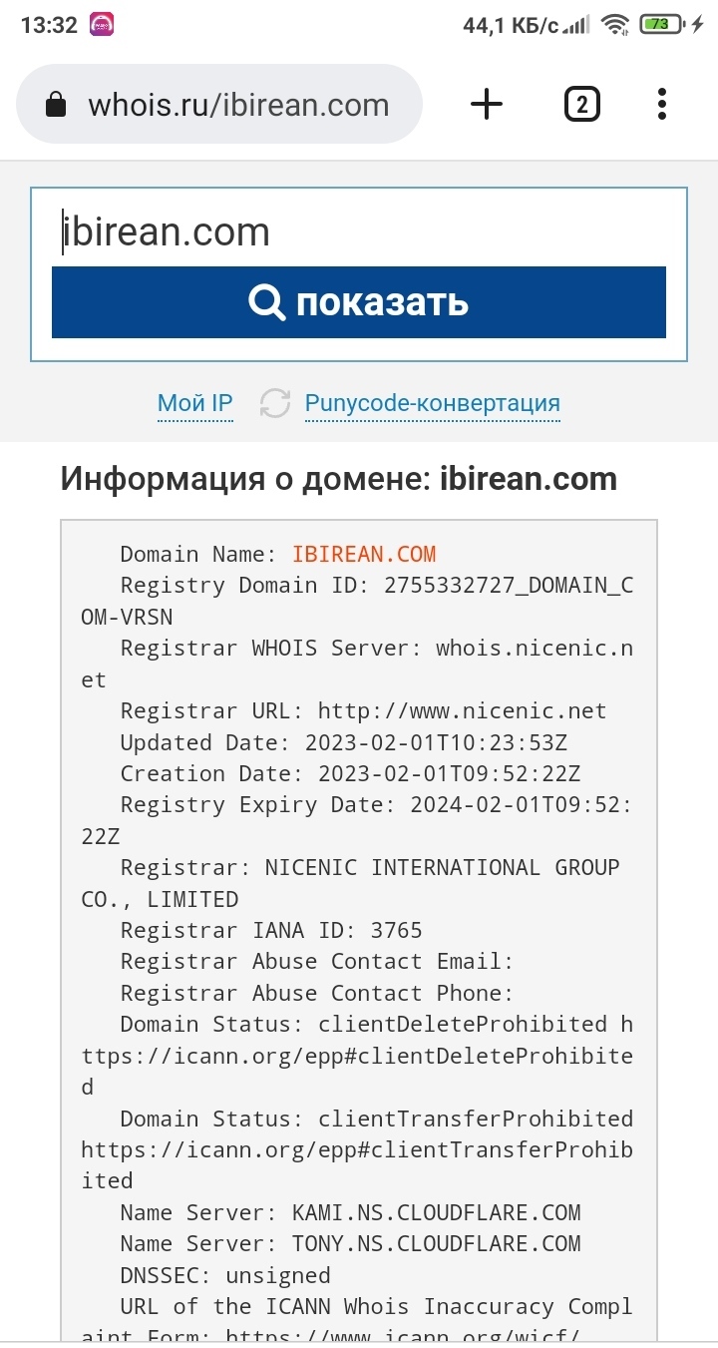The height and width of the screenshot is (1348, 718).
Task: Tap the clock showing 13:32
Action: tap(49, 26)
